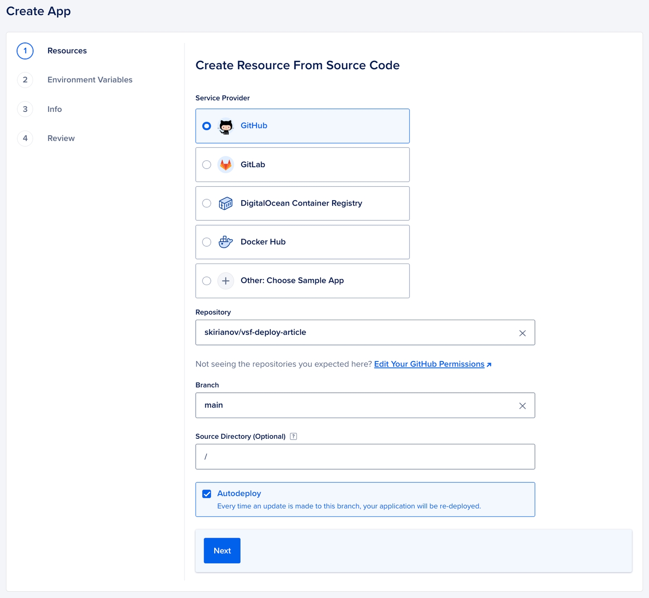Clear the selected repository with X icon
This screenshot has height=598, width=649.
tap(522, 333)
